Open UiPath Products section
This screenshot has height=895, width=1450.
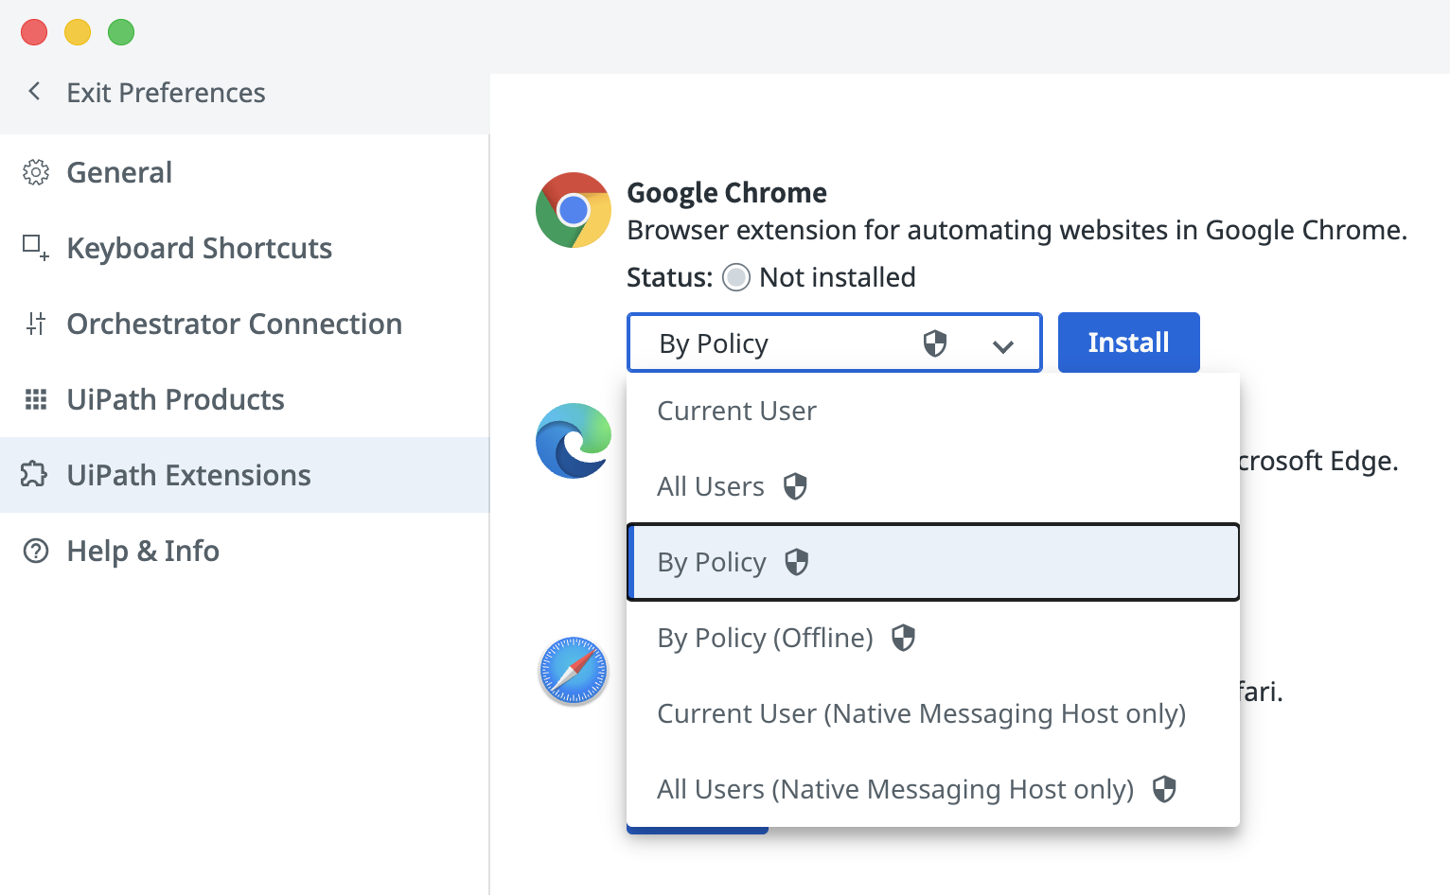tap(244, 399)
